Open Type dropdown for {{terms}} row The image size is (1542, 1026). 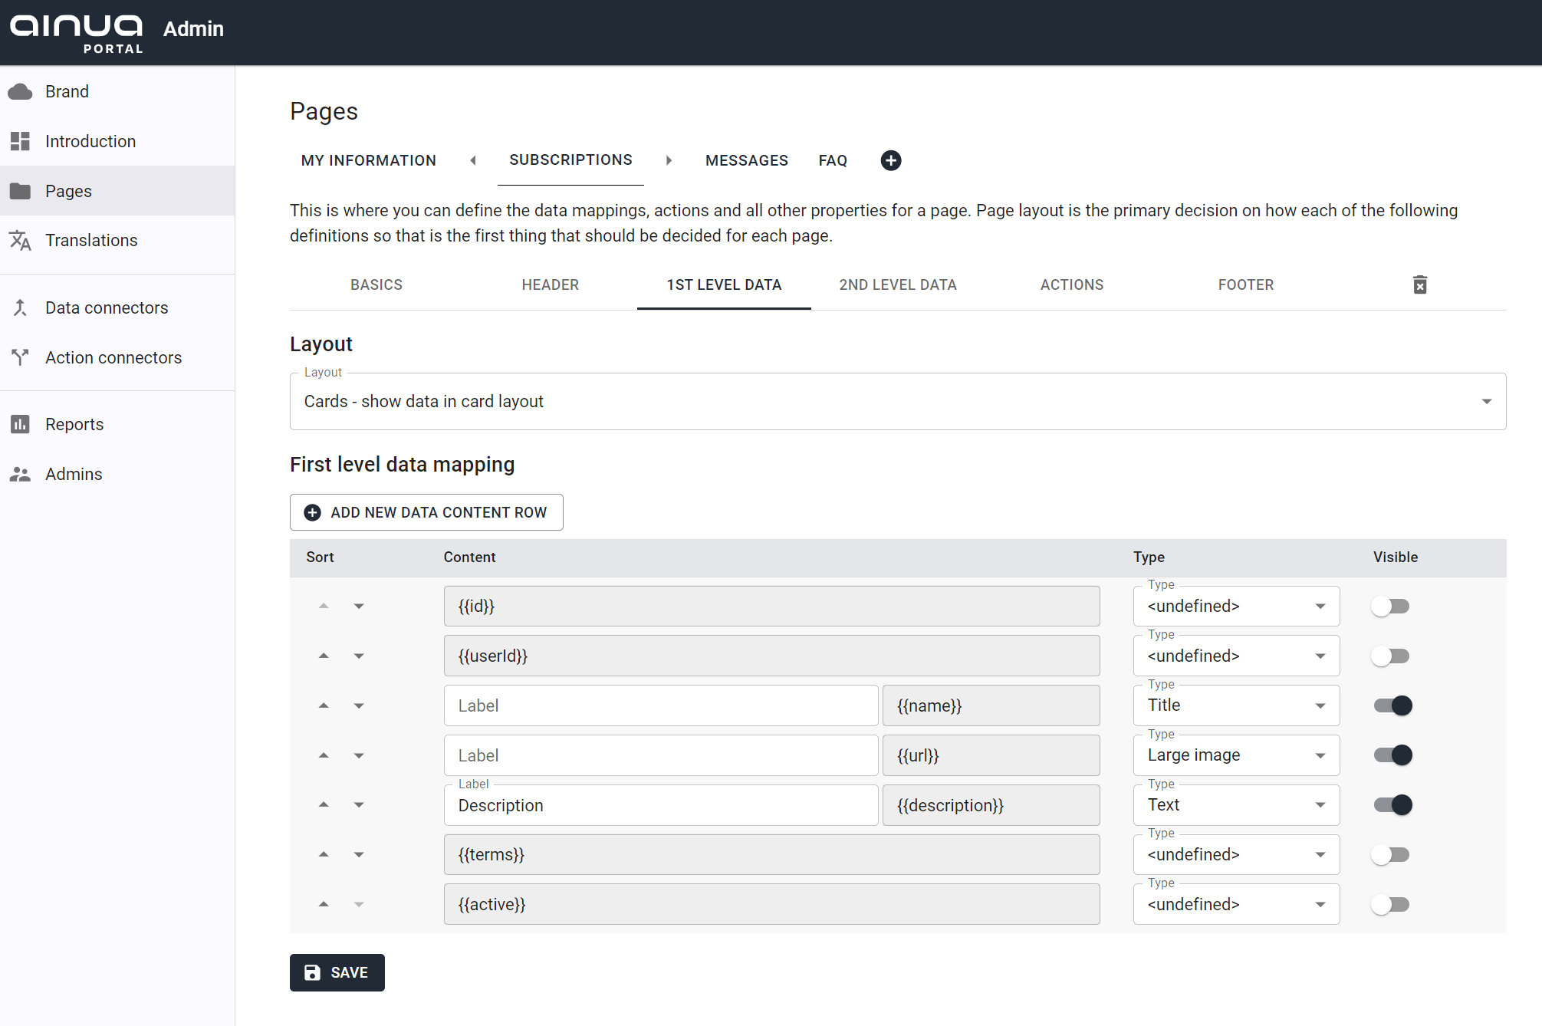point(1236,855)
